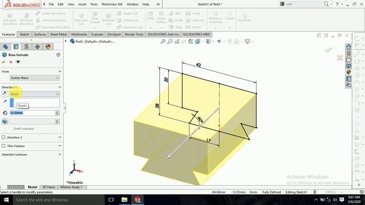Switch to the Motion Study 1 tab
Image resolution: width=365 pixels, height=205 pixels.
point(71,187)
